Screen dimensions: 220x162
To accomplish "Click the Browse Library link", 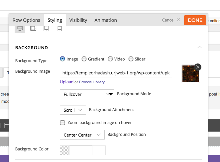I will click(92, 82).
